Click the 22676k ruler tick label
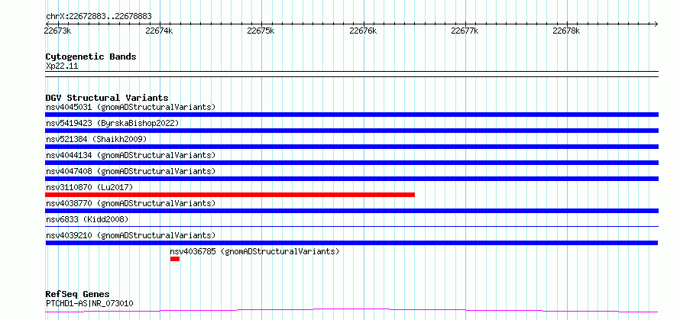Screen dimensions: 680x320 (363, 31)
